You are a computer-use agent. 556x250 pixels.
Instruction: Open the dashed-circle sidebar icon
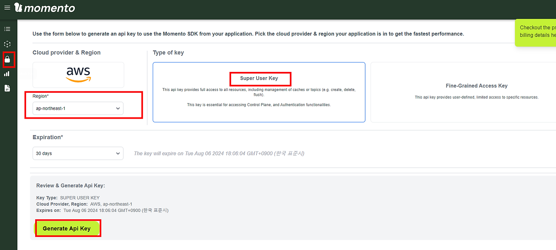pyautogui.click(x=7, y=44)
